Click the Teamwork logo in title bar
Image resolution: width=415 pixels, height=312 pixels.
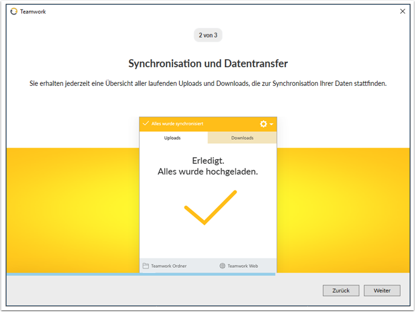point(14,11)
